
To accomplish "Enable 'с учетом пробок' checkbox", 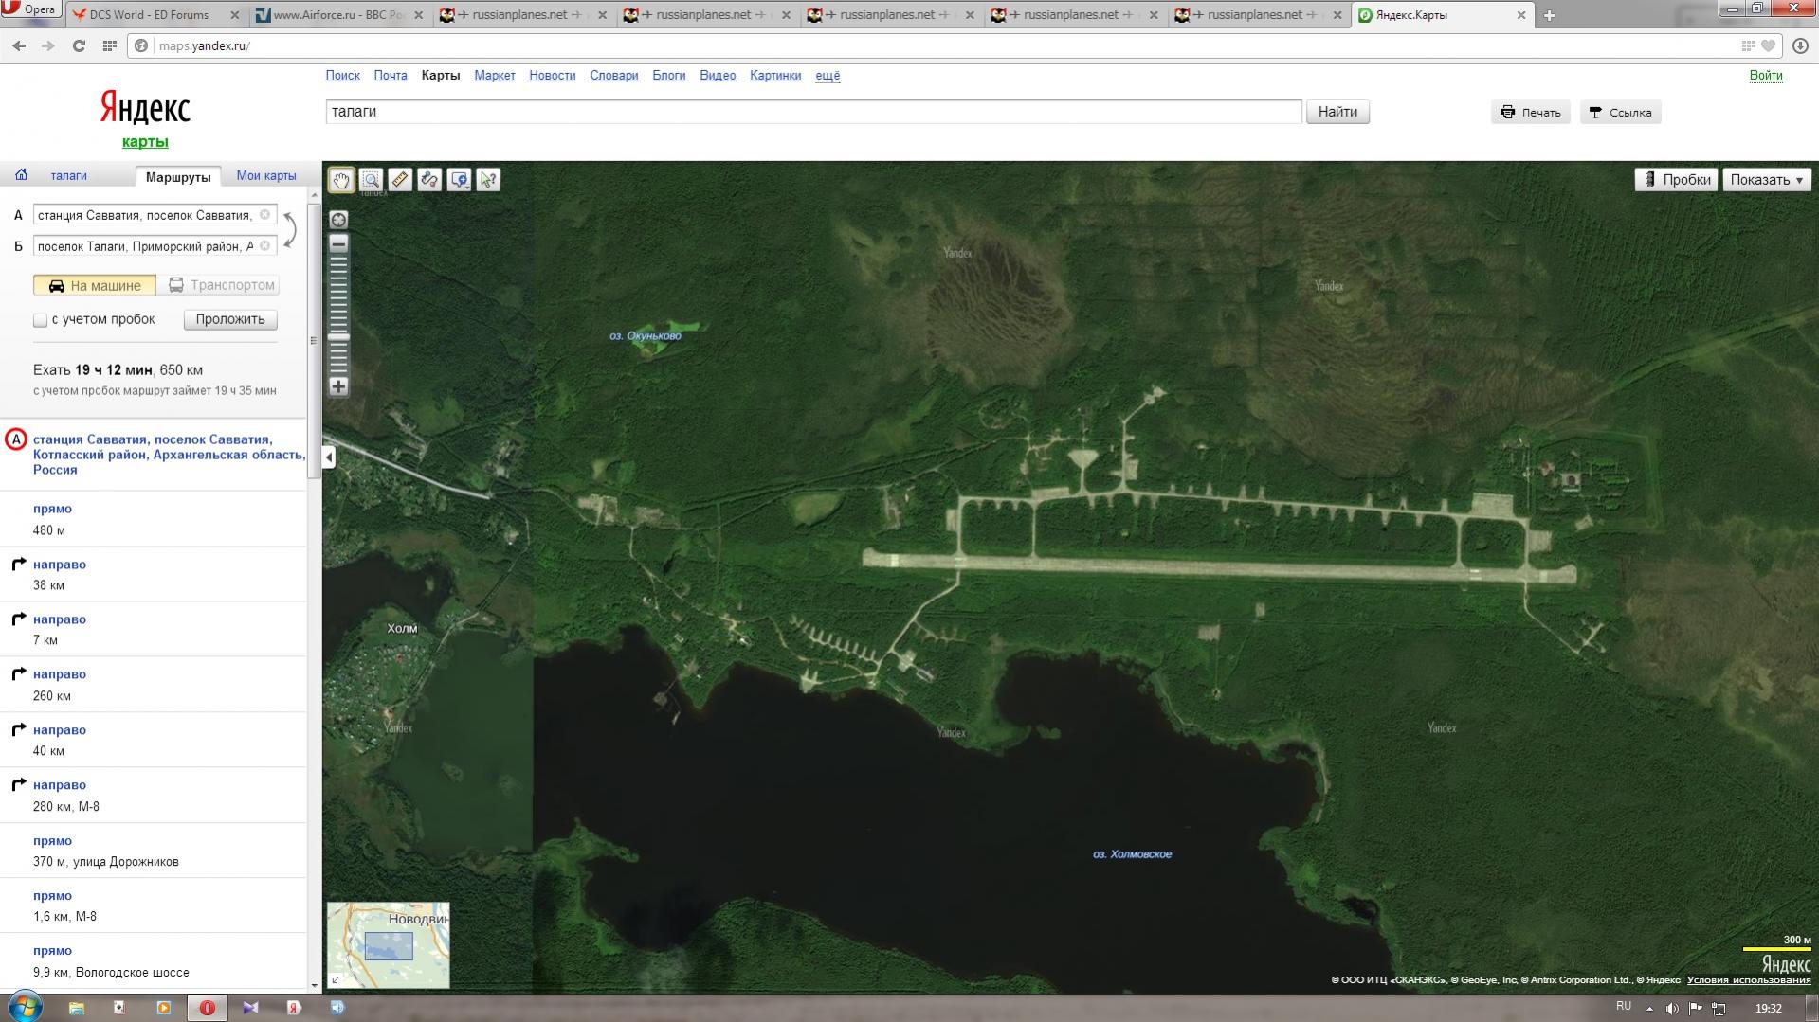I will pos(41,320).
